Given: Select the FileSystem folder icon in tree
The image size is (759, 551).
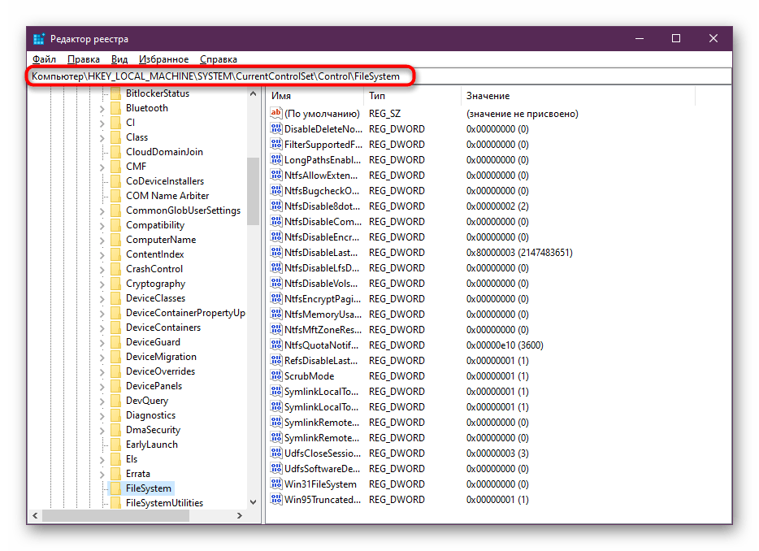Looking at the screenshot, I should point(116,488).
